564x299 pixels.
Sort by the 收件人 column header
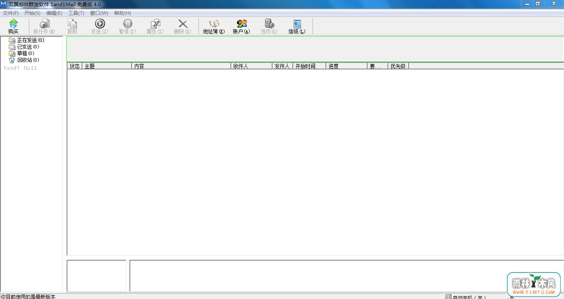[x=252, y=66]
